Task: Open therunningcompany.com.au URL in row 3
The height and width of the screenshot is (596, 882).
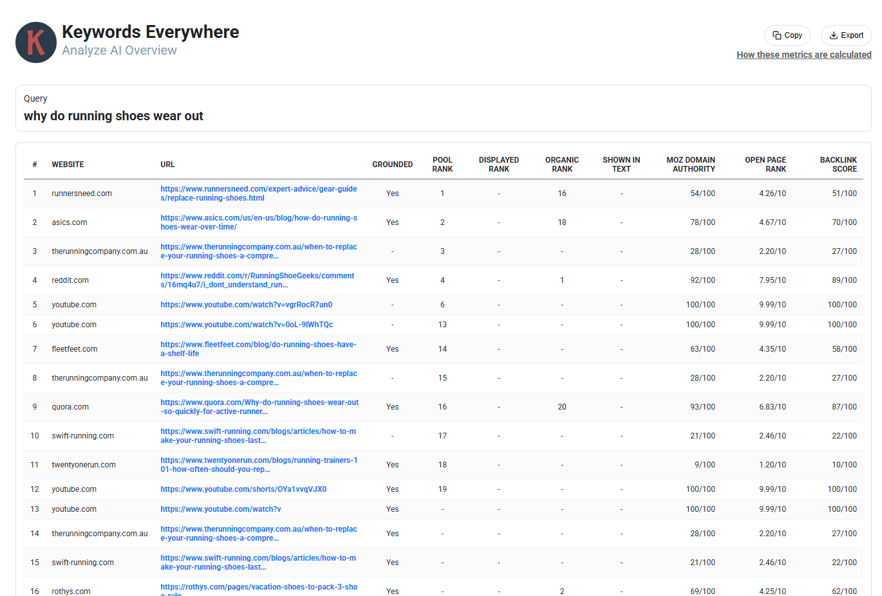Action: [259, 251]
